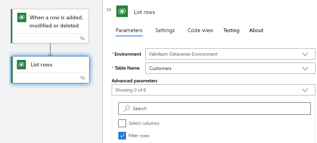Open the Testing tab
Screen dimensions: 317x143
[x=231, y=30]
